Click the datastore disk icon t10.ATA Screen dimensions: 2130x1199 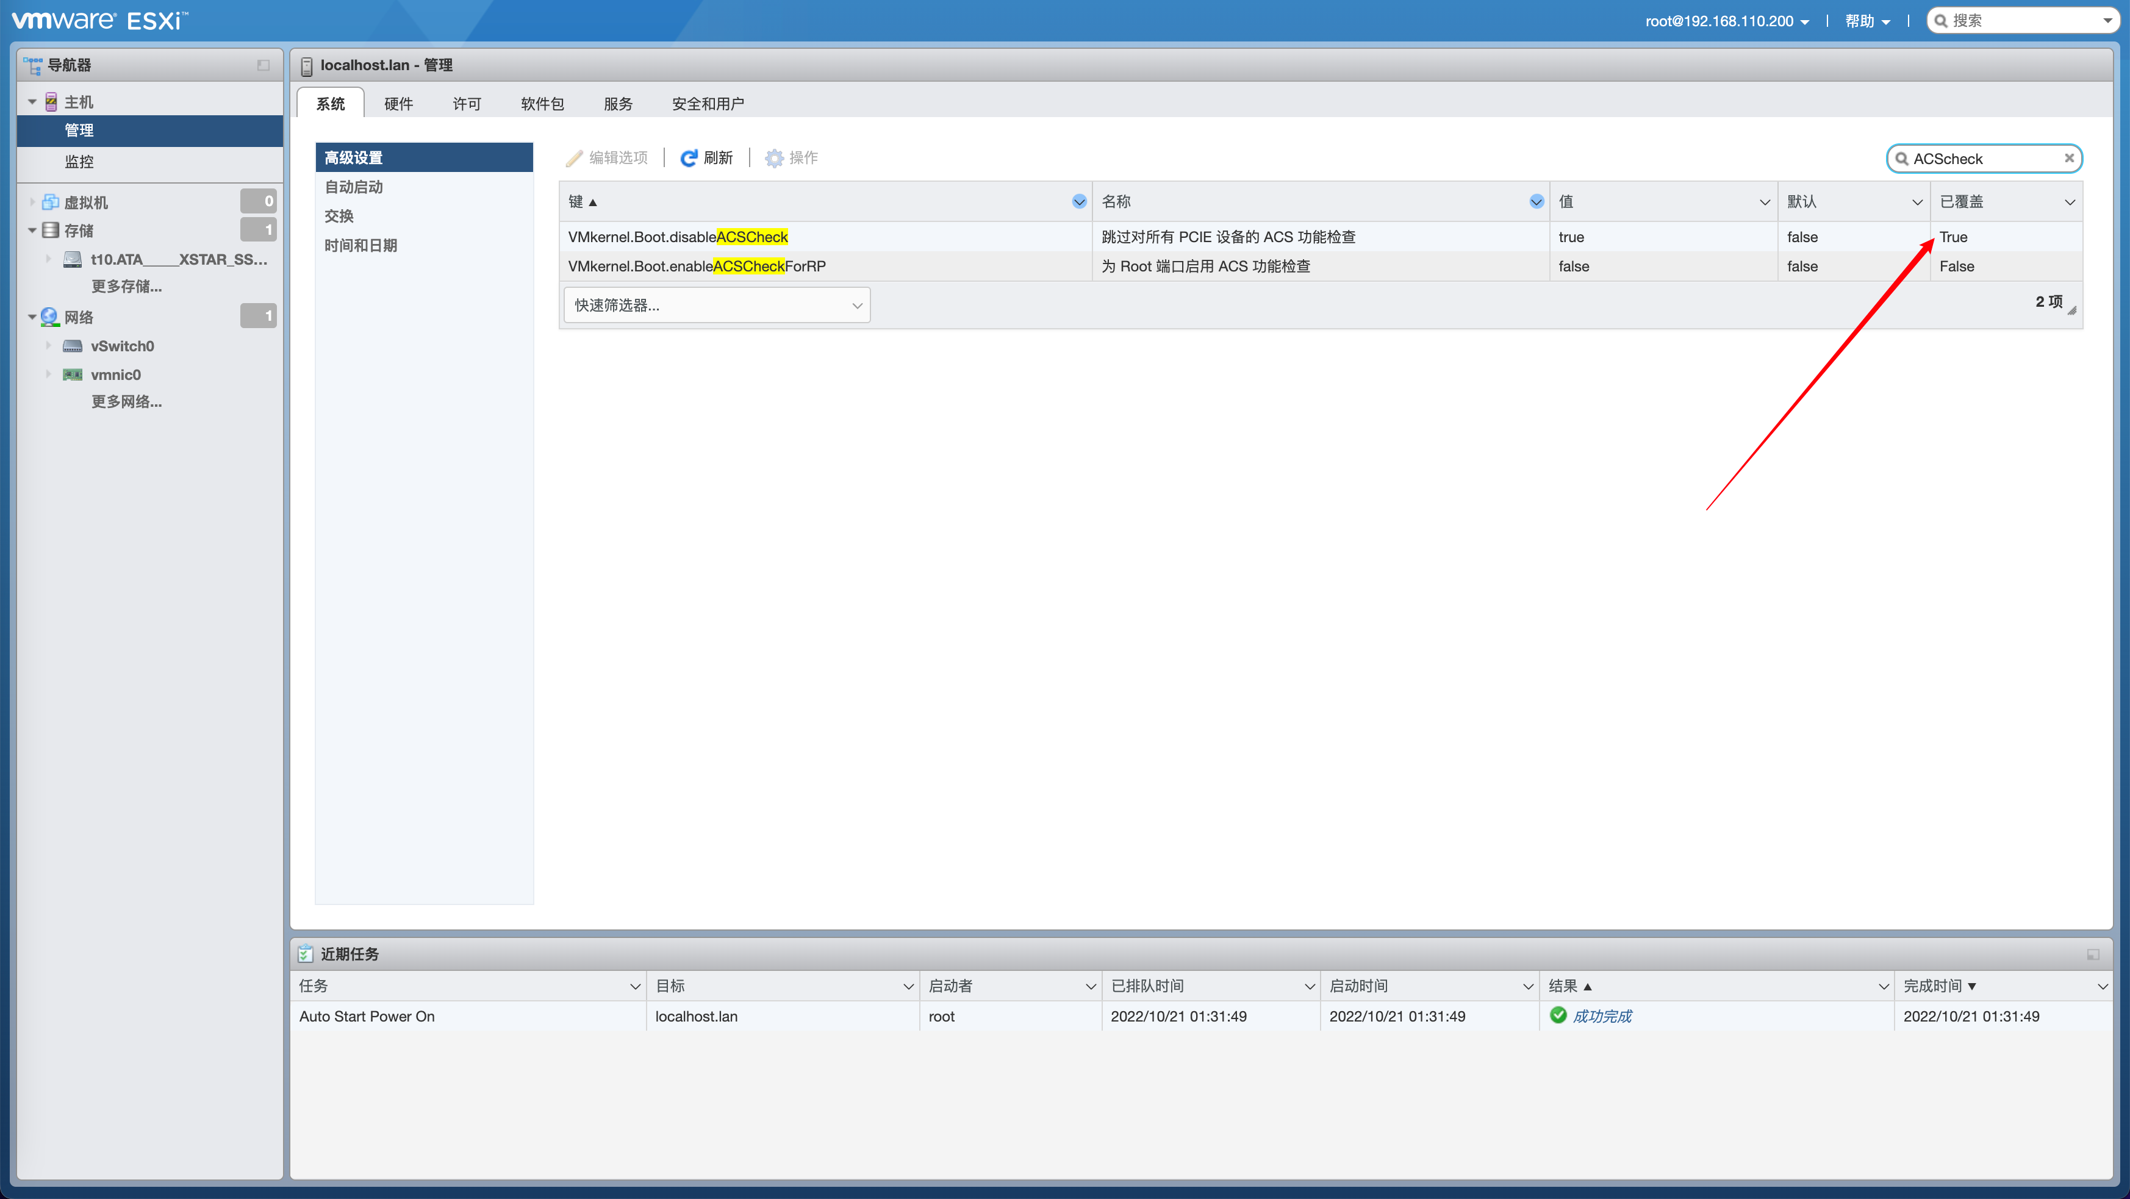coord(73,259)
